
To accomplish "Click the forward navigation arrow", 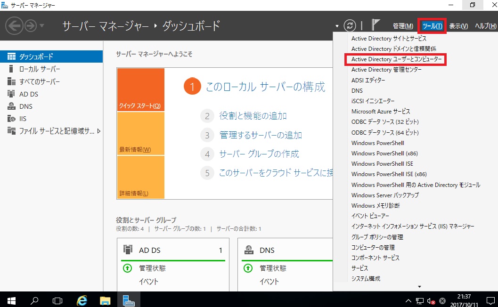I will 31,26.
